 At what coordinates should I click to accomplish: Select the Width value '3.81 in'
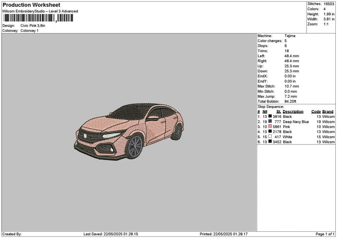[x=329, y=19]
